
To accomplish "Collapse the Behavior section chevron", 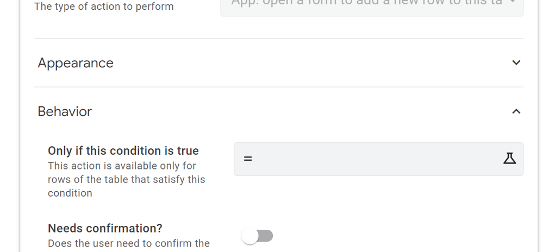I will tap(516, 111).
